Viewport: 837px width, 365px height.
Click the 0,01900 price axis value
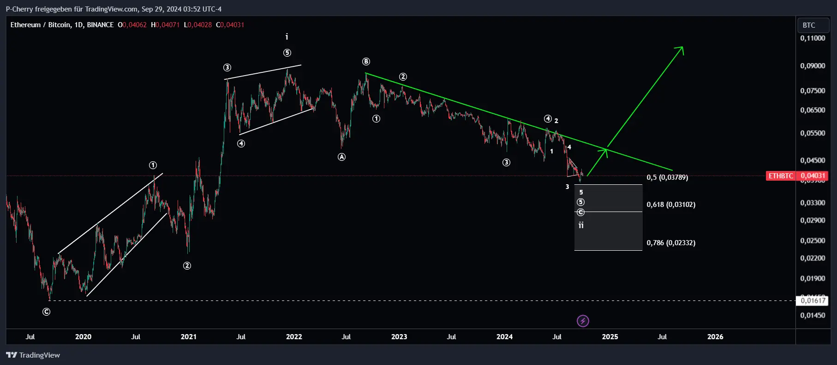813,278
